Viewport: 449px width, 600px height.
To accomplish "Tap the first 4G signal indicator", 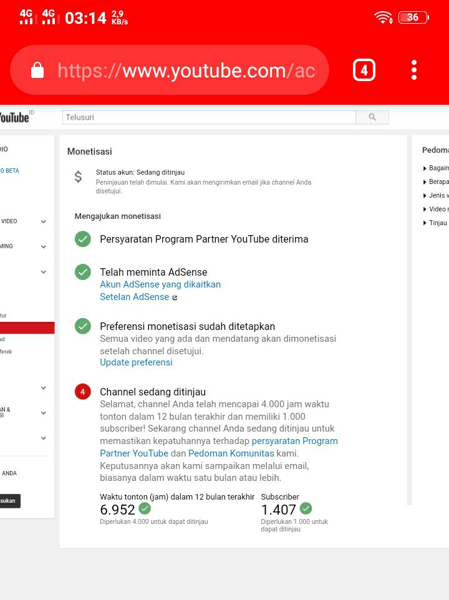I will 28,17.
